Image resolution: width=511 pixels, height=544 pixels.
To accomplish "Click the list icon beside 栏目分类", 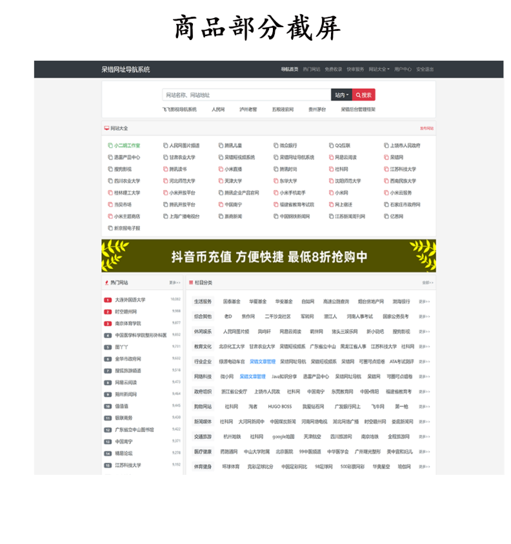I will (191, 283).
